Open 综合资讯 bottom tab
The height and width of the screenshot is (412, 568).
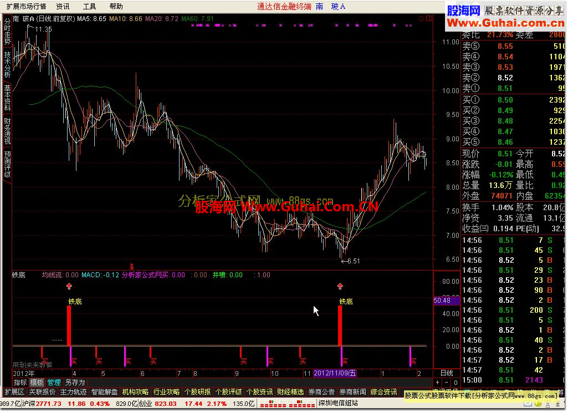tap(383, 392)
